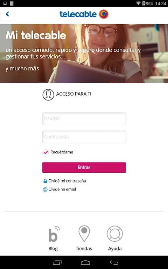Tap the Android back navigation button
168x269 pixels.
(x=114, y=262)
